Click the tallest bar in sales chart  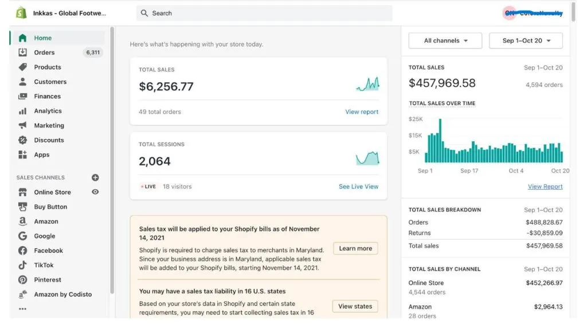pos(440,140)
